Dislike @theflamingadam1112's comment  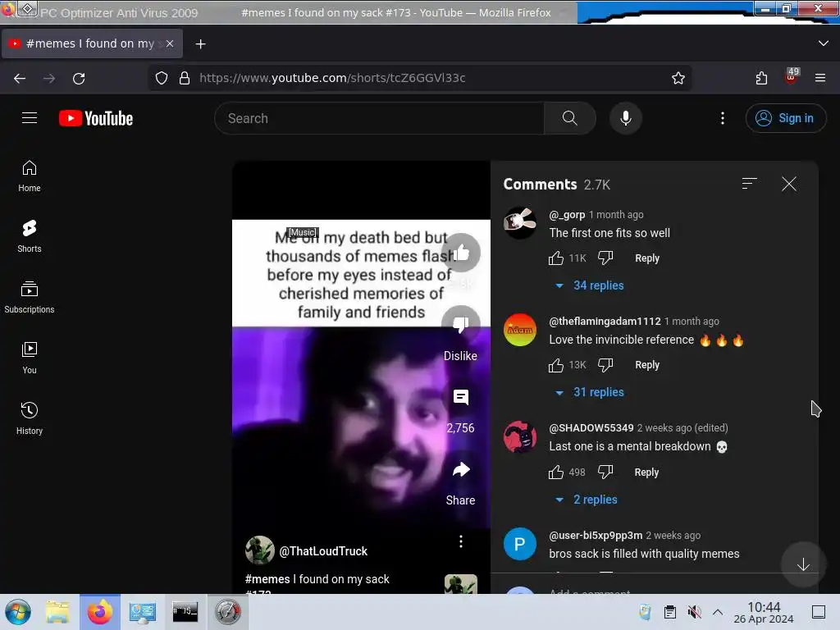coord(605,365)
